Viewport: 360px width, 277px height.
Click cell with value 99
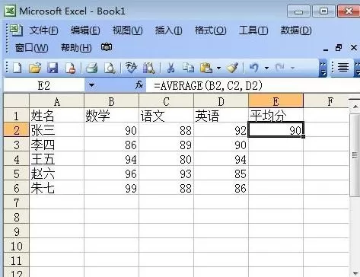[112, 188]
